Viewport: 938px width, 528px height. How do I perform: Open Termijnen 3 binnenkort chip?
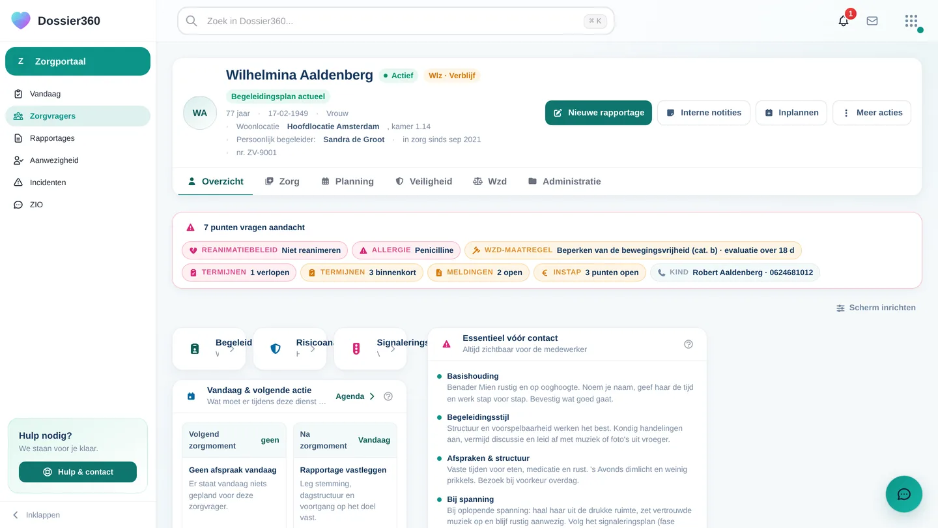[362, 272]
